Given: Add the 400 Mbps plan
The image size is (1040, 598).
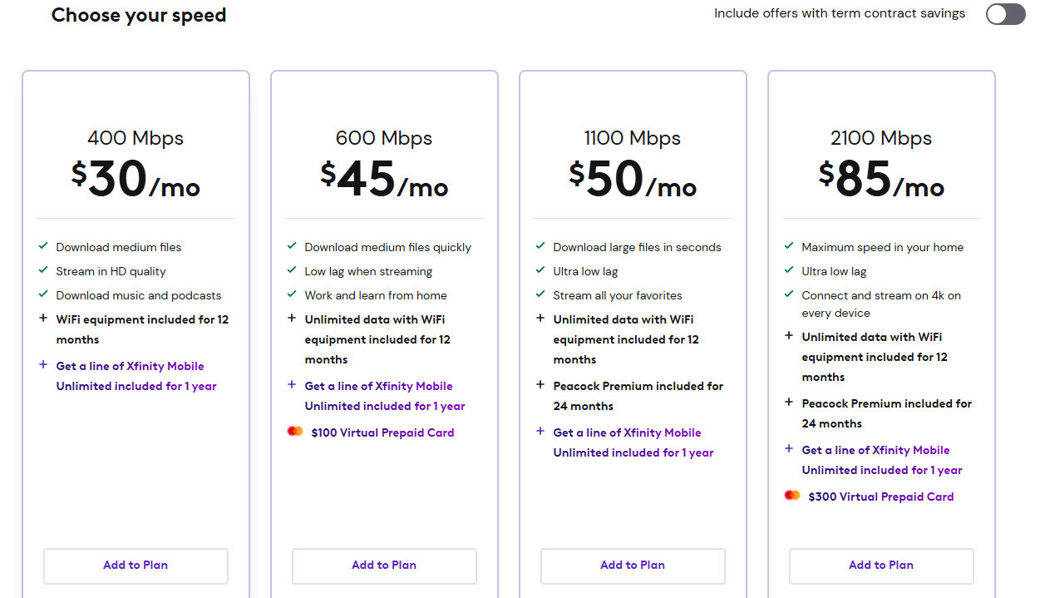Looking at the screenshot, I should 136,566.
